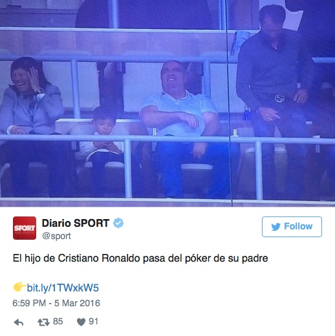Screen dimensions: 335x336
Task: Click the blue verified badge checkmark
Action: point(118,223)
